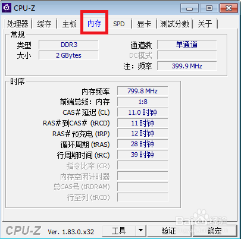241x239 pixels.
Task: Select the 主板 tab
Action: 69,24
